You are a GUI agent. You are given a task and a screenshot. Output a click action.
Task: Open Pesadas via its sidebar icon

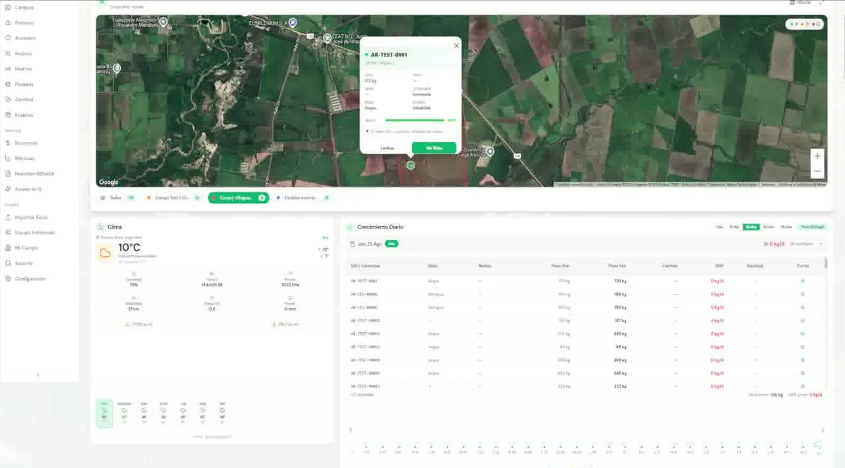(x=8, y=85)
